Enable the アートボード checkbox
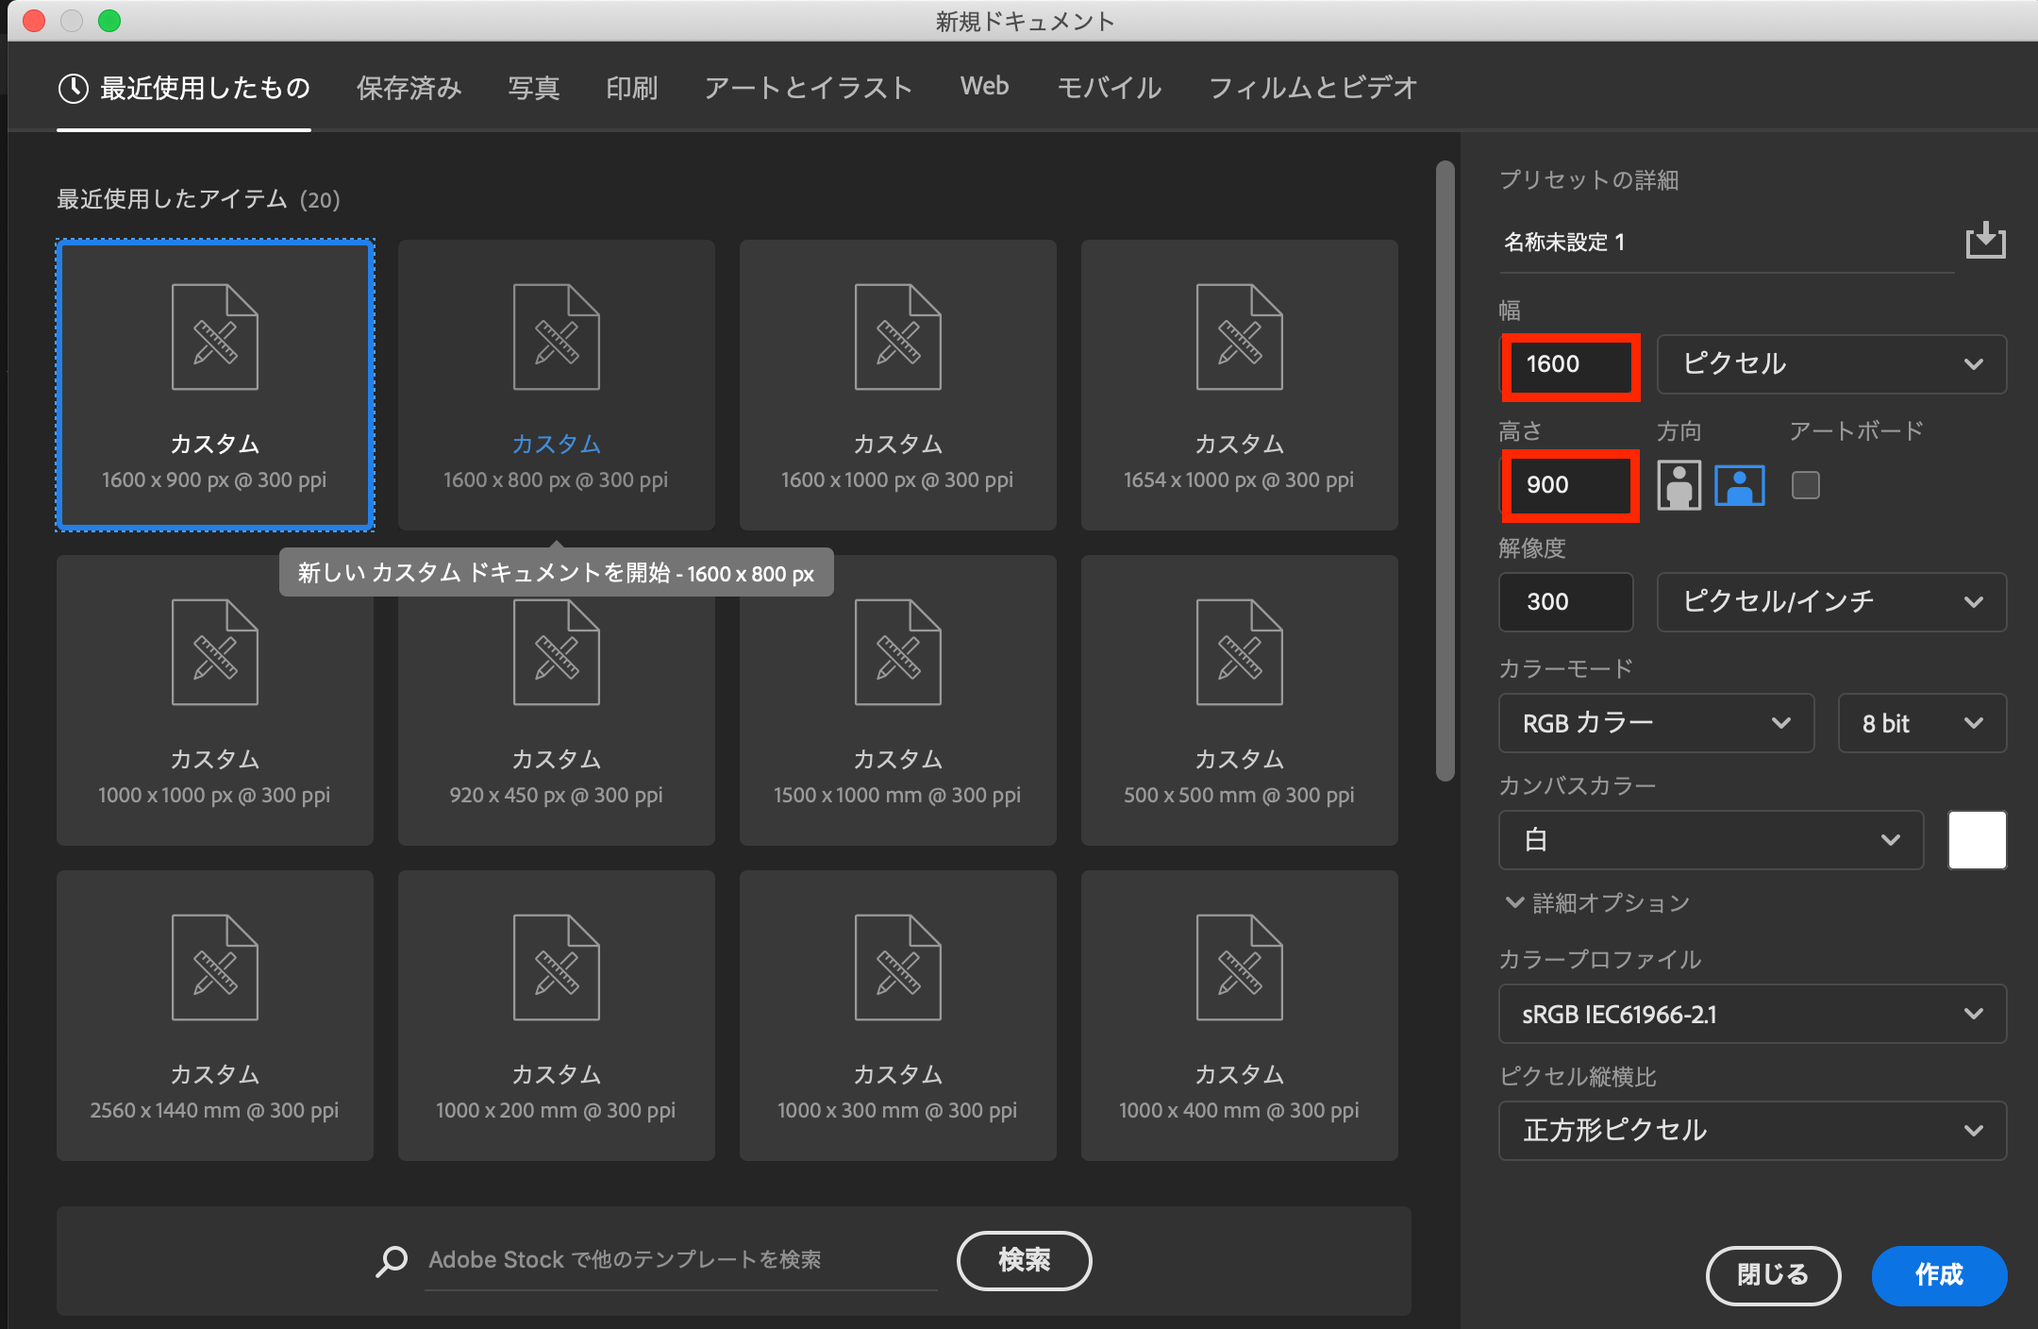 pyautogui.click(x=1805, y=485)
